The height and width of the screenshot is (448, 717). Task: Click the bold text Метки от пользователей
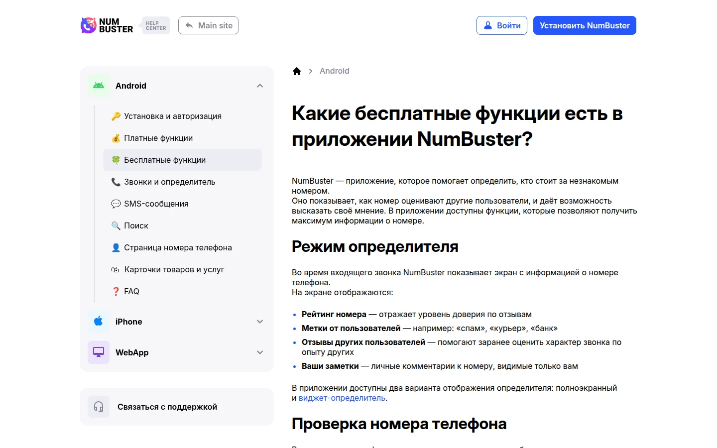point(351,328)
